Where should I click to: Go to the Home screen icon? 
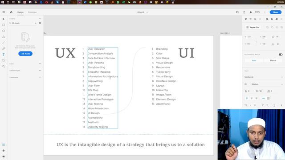[11, 12]
